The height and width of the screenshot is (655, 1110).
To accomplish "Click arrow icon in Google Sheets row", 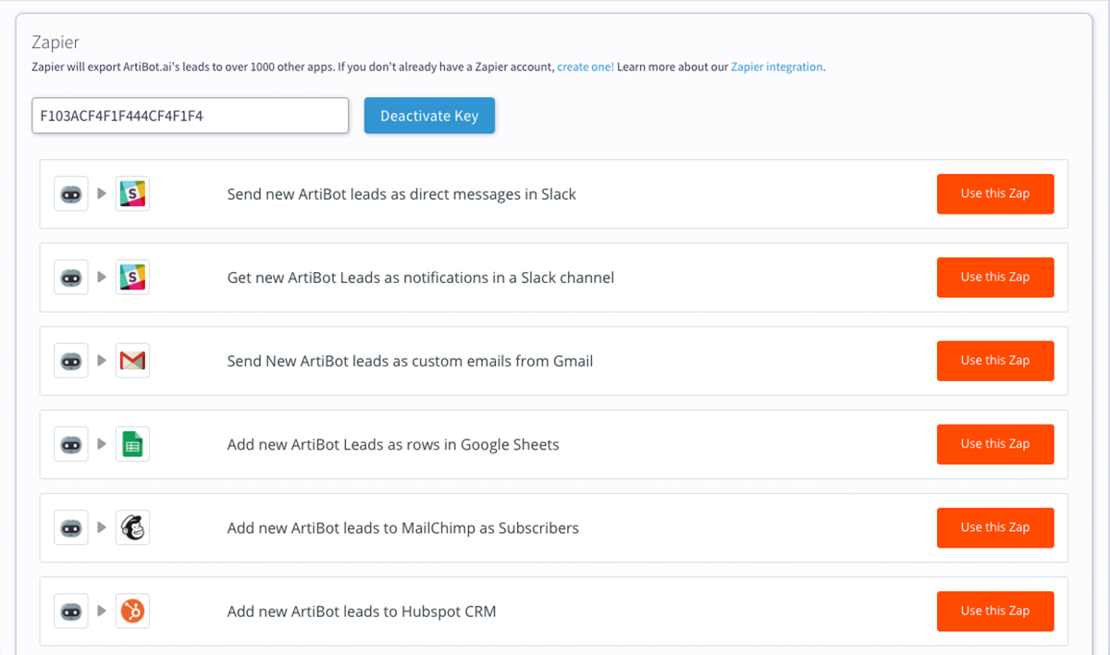I will (102, 444).
